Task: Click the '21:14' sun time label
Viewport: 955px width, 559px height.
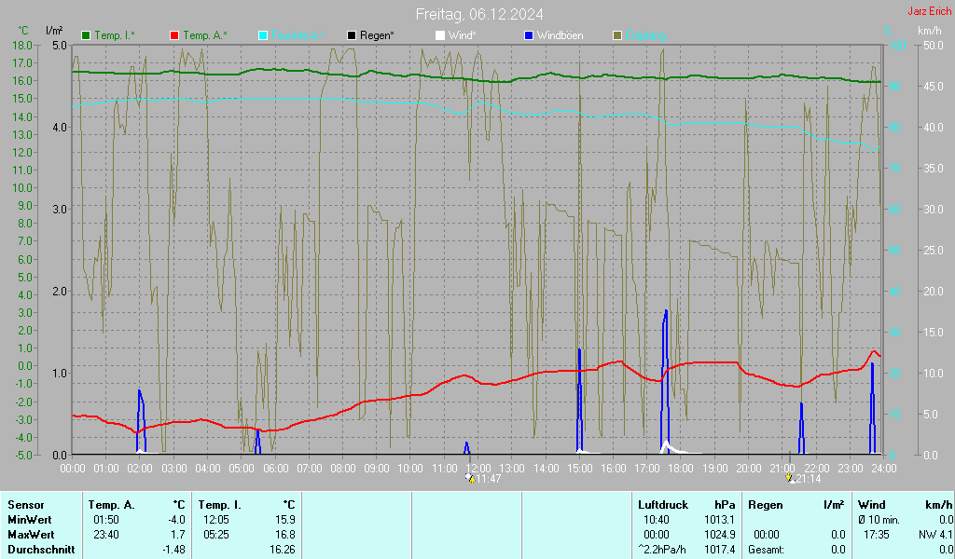Action: 809,479
